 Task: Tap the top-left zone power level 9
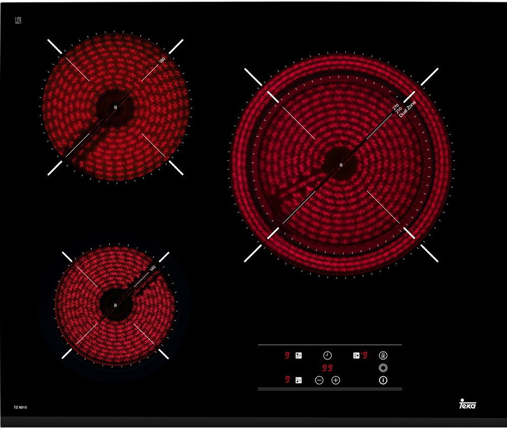(x=287, y=355)
